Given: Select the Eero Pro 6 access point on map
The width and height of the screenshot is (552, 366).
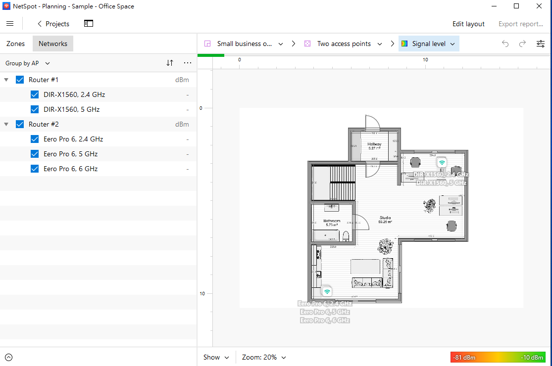Looking at the screenshot, I should click(x=327, y=292).
